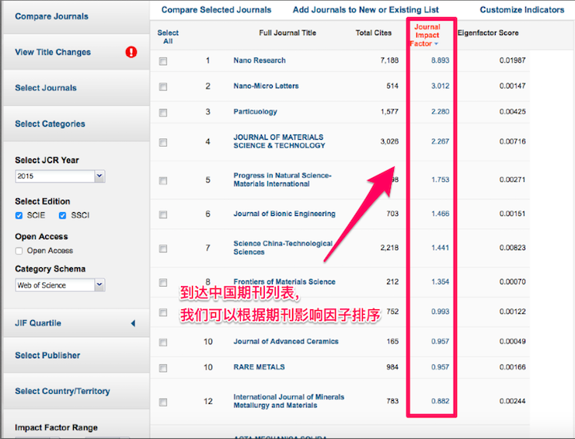The height and width of the screenshot is (439, 575).
Task: Open the Category Schema Web of Science dropdown
Action: [59, 285]
